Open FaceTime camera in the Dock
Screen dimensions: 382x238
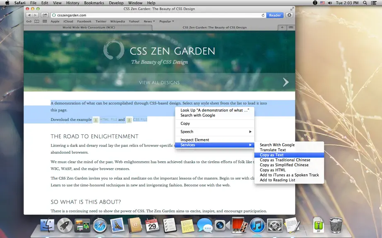222,225
